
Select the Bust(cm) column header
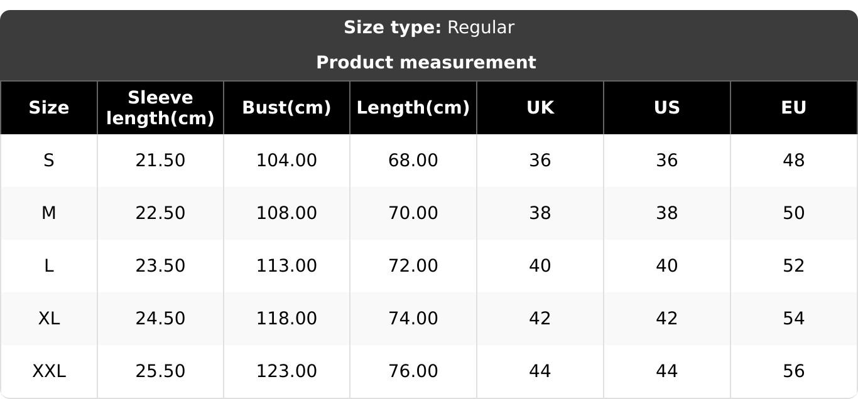(286, 108)
